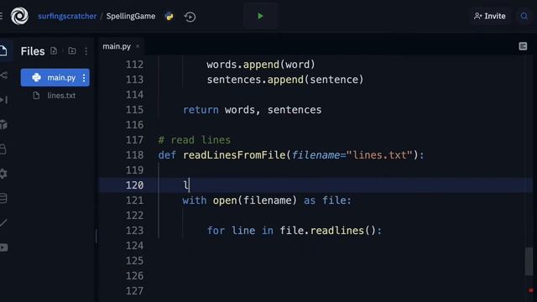Open the version control sidebar icon

(x=3, y=75)
